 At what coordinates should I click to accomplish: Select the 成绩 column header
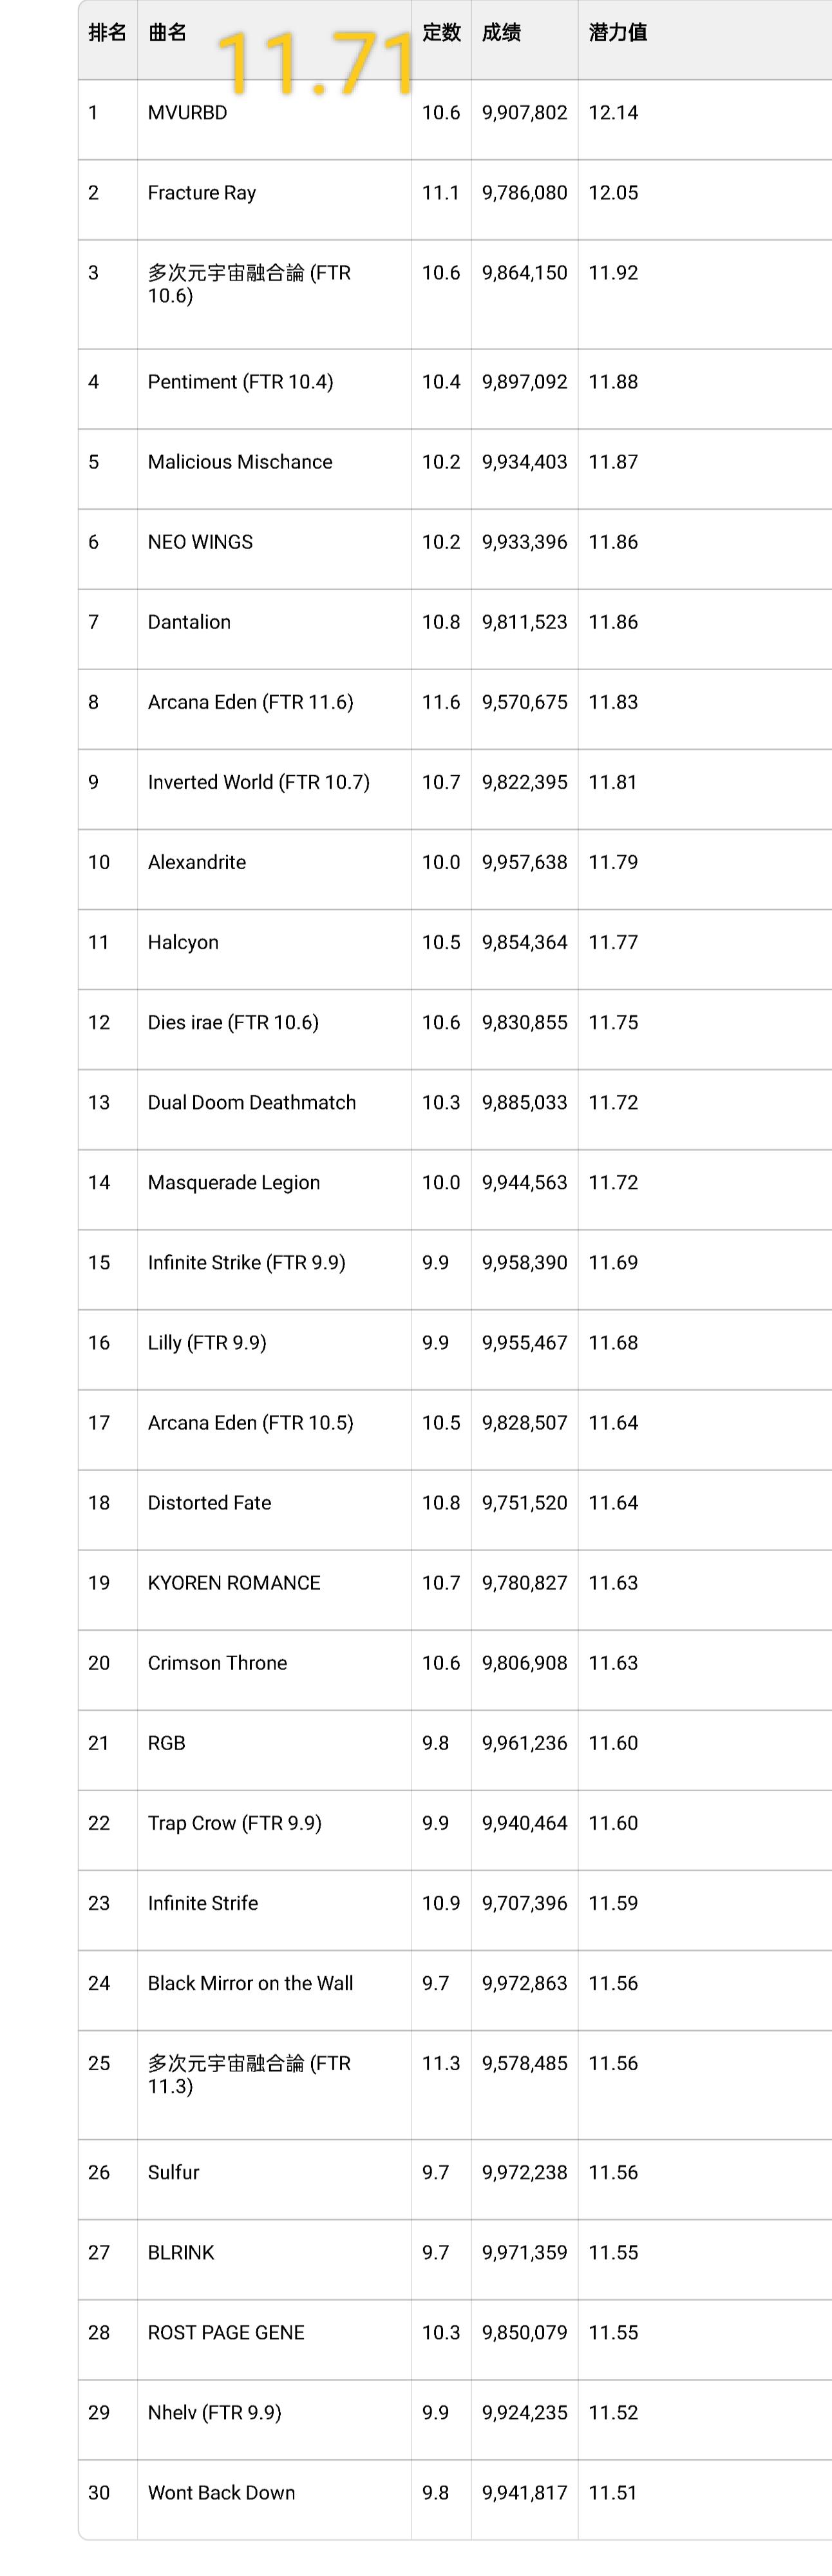tap(501, 33)
